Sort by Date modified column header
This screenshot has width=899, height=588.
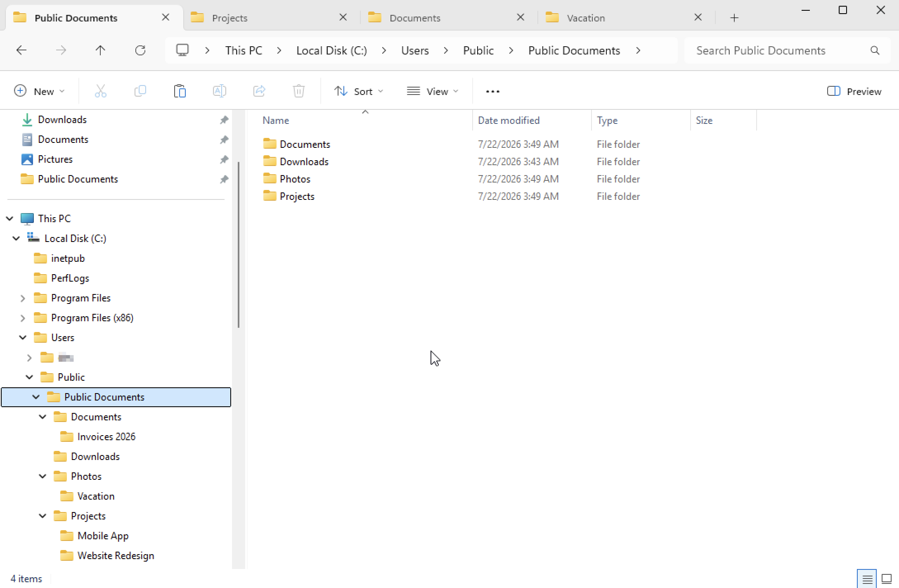point(532,120)
